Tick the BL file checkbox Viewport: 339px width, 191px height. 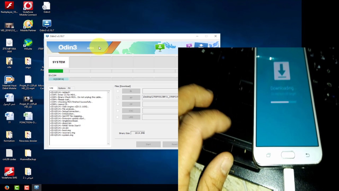pos(118,91)
